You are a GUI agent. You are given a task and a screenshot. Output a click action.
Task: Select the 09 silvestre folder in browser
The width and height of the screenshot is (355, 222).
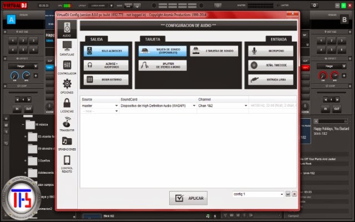click(x=41, y=149)
